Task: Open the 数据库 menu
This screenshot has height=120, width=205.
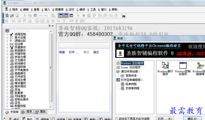Action: (58, 10)
